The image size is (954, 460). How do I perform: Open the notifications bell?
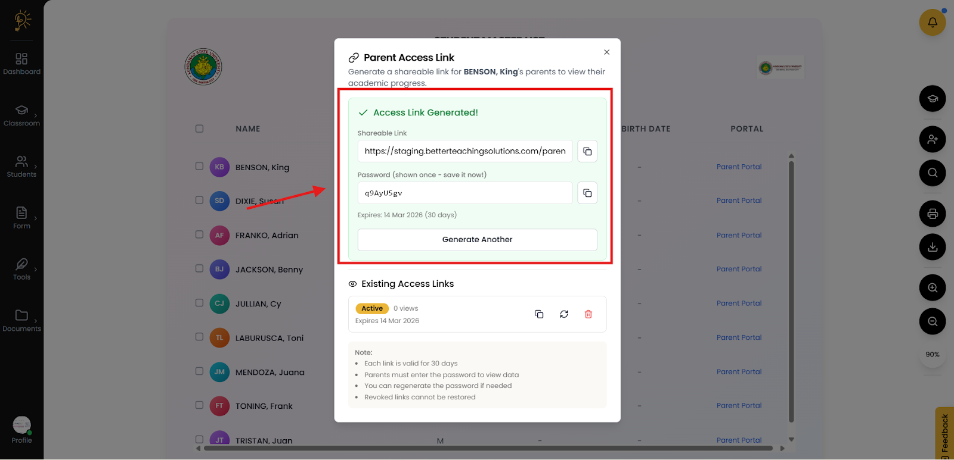pyautogui.click(x=932, y=23)
